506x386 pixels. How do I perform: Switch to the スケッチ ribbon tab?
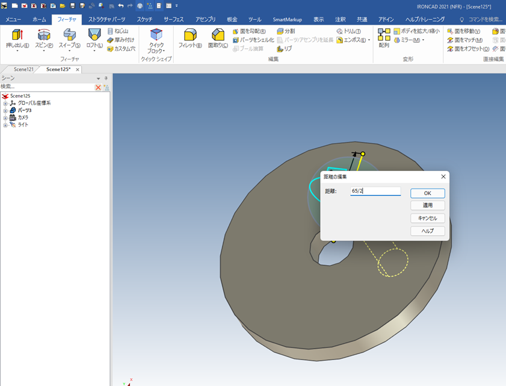[144, 19]
